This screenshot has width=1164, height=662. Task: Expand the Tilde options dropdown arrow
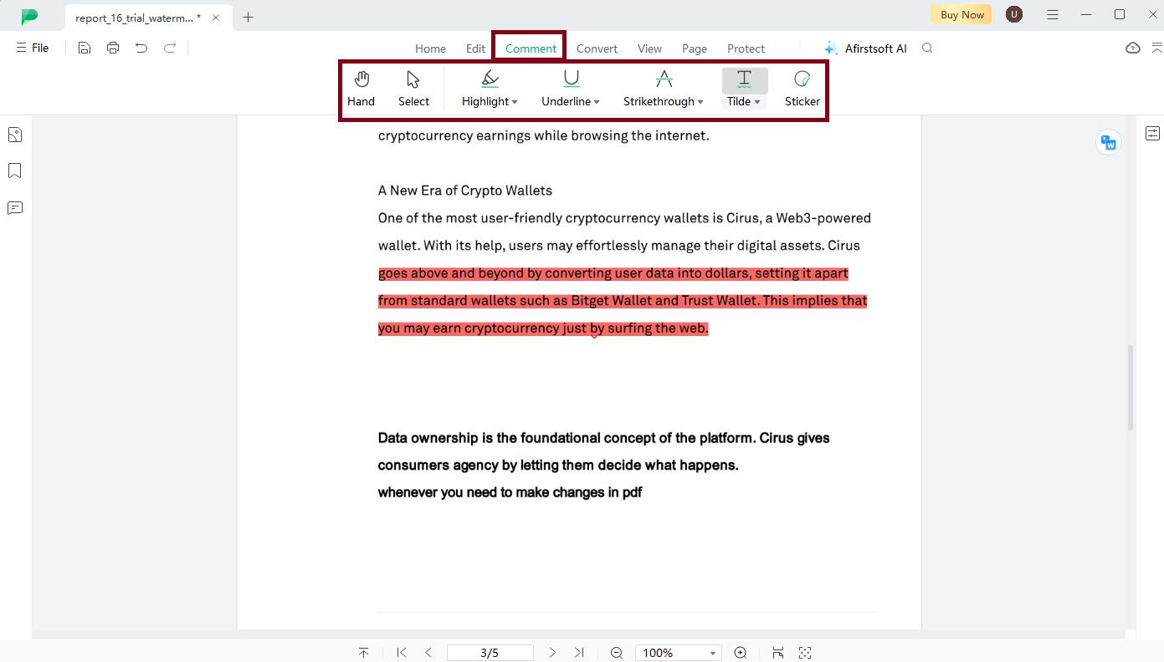coord(757,102)
